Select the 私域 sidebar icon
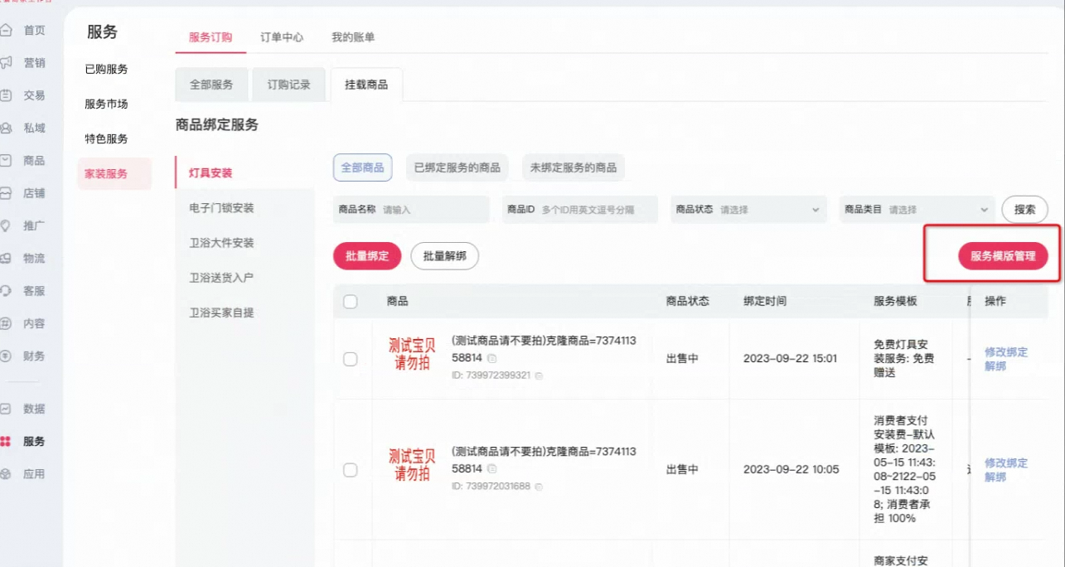 (7, 128)
